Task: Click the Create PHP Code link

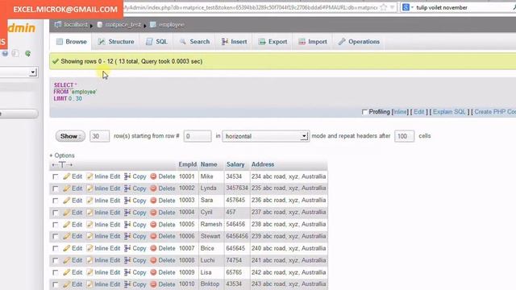Action: tap(495, 112)
